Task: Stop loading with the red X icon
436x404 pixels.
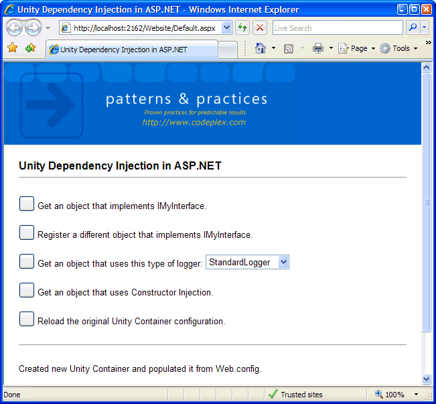Action: coord(260,27)
